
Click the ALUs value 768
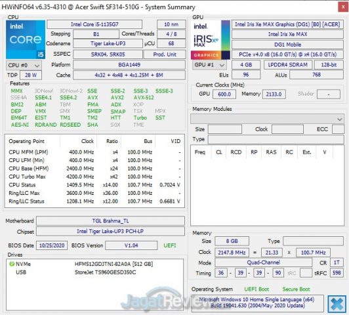click(x=316, y=75)
